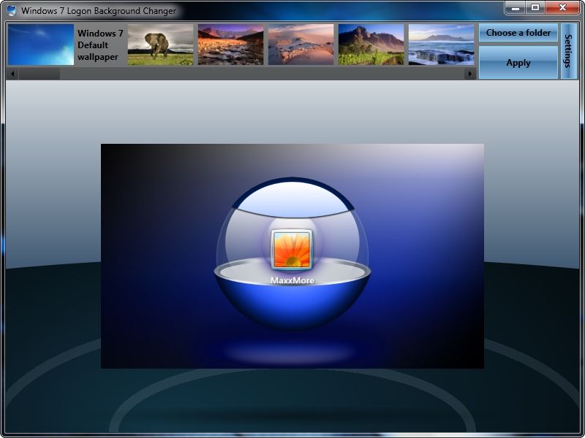Click the right scroll arrow of thumbnail strip
The image size is (585, 438).
coord(469,74)
